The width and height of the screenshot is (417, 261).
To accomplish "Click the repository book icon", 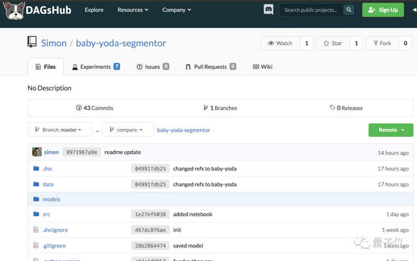I will 33,42.
